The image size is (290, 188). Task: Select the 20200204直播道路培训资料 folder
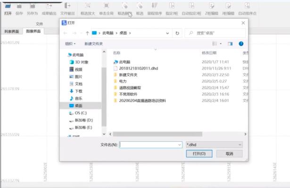[140, 101]
